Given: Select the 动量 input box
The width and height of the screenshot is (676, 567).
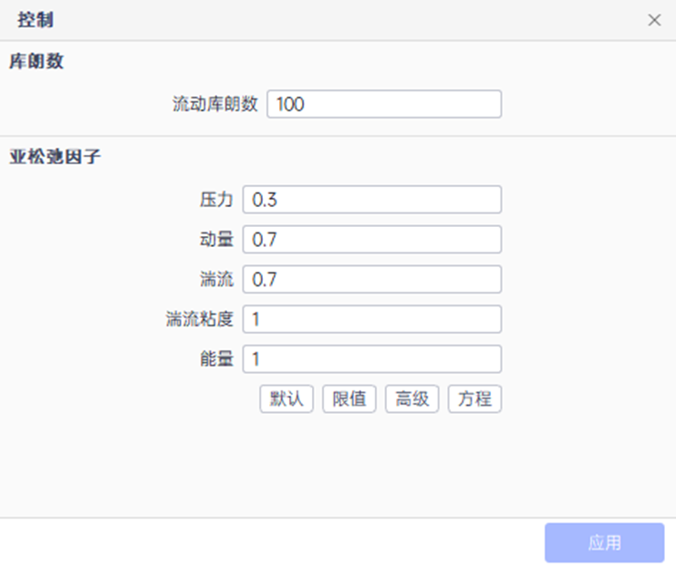Looking at the screenshot, I should [x=372, y=240].
